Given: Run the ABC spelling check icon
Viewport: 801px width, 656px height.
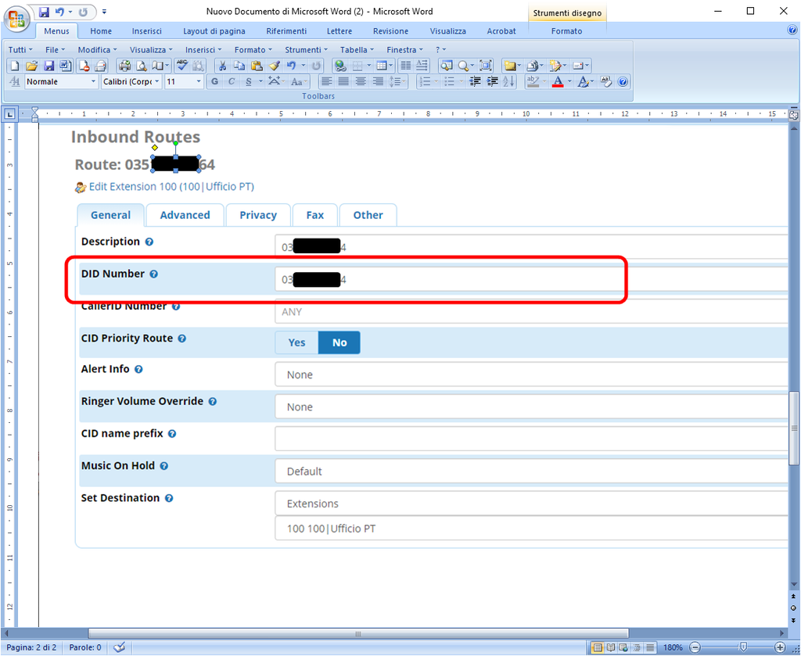Looking at the screenshot, I should 181,66.
